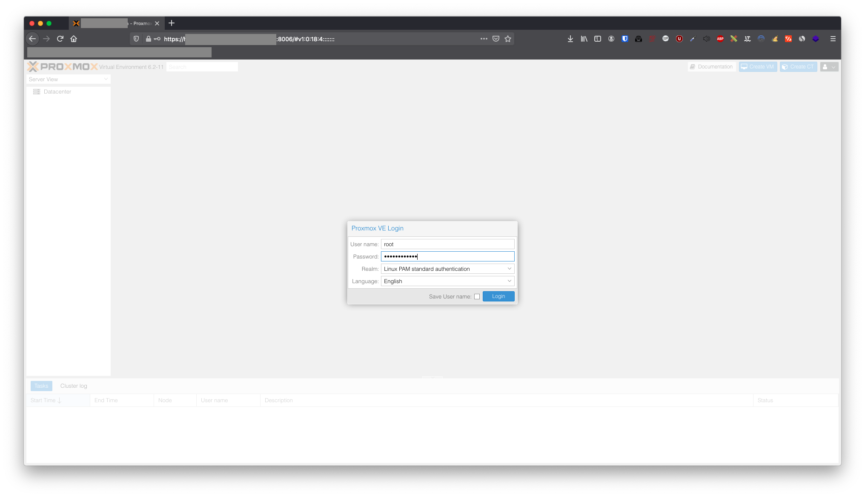
Task: Open Firefox account icon
Action: (611, 39)
